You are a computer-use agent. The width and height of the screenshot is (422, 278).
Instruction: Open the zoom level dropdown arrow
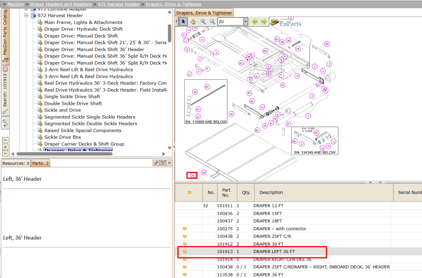pos(246,22)
